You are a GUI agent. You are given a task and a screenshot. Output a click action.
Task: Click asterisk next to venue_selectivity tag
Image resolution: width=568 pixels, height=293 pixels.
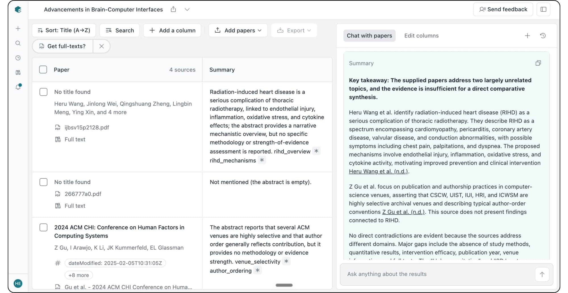(286, 261)
